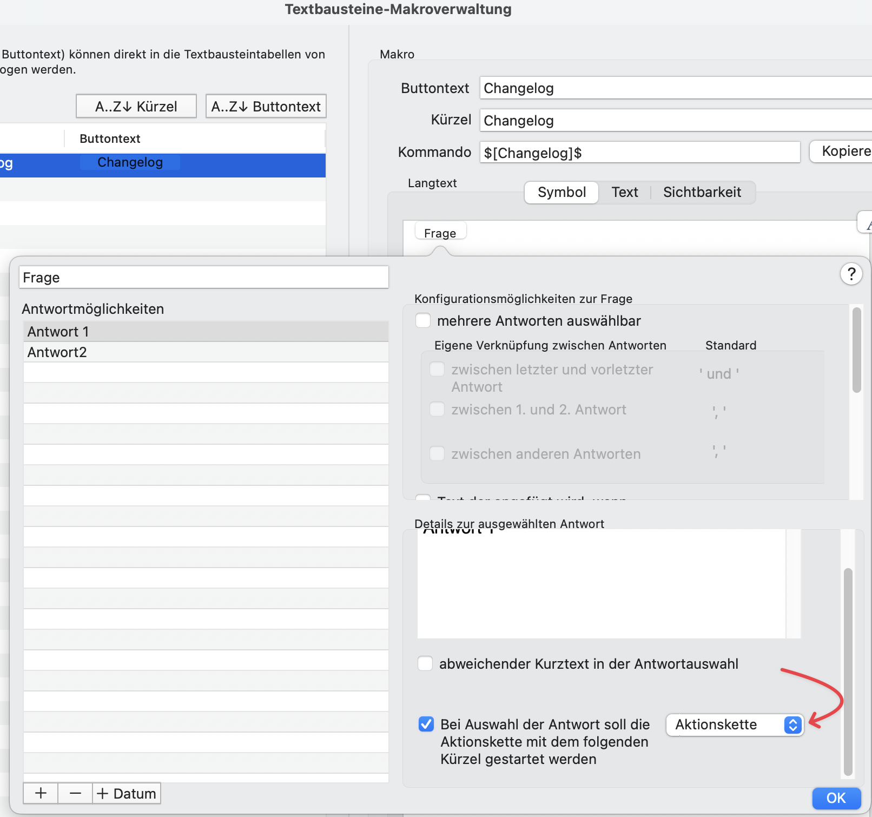Click the configuration panel vertical scrollbar
The height and width of the screenshot is (817, 872).
coord(856,351)
